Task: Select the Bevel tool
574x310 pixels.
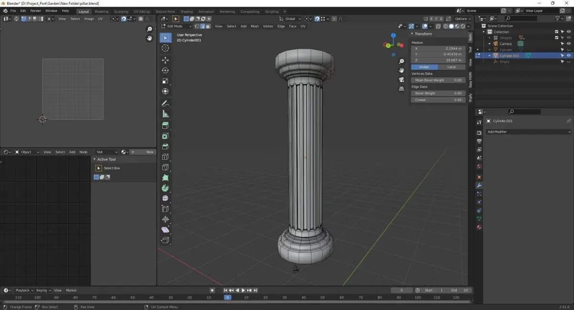Action: [166, 146]
